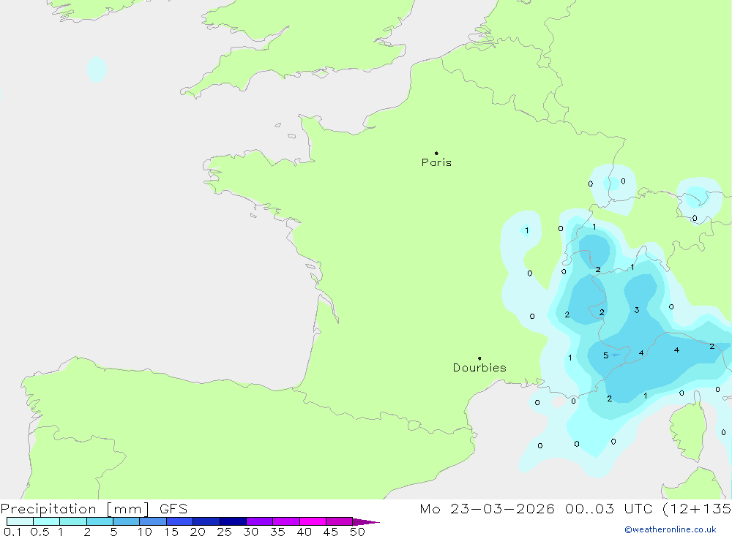Screen dimensions: 732x536
Task: Select the 45 mm magenta legend swatch
Action: (x=339, y=521)
